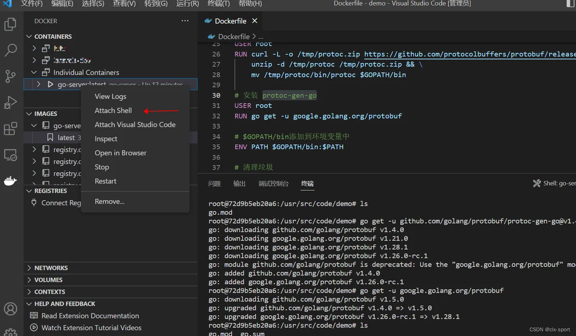Open the Run and Debug view
Viewport: 576px width, 336px height.
11,102
